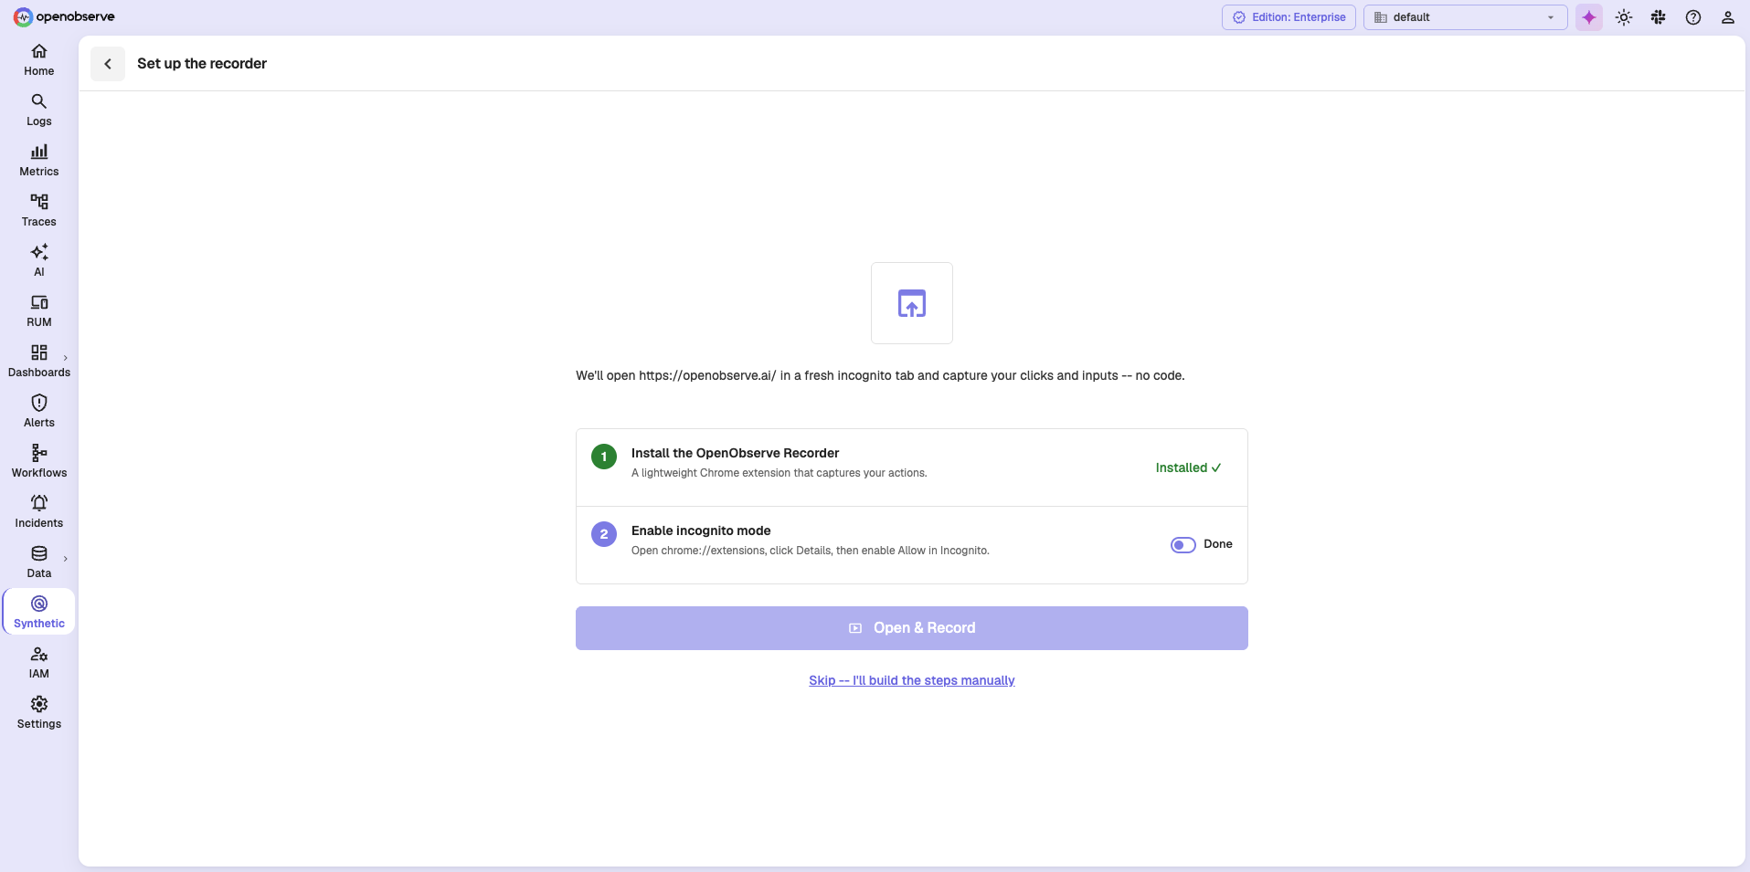Toggle light/dark theme icon
The image size is (1750, 872).
pyautogui.click(x=1624, y=17)
